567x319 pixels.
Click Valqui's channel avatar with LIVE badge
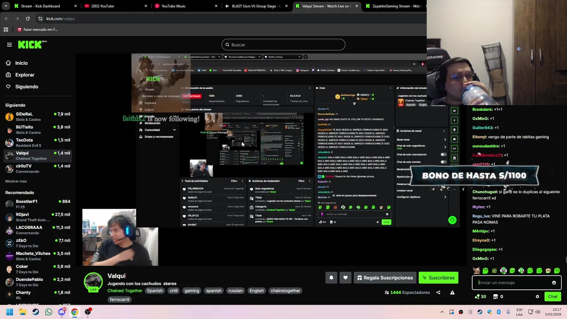coord(93,282)
